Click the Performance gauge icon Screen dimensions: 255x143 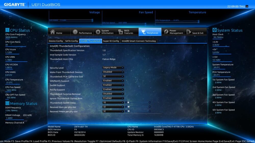point(75,32)
